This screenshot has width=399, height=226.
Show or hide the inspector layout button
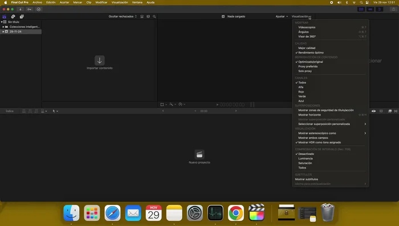(380, 9)
